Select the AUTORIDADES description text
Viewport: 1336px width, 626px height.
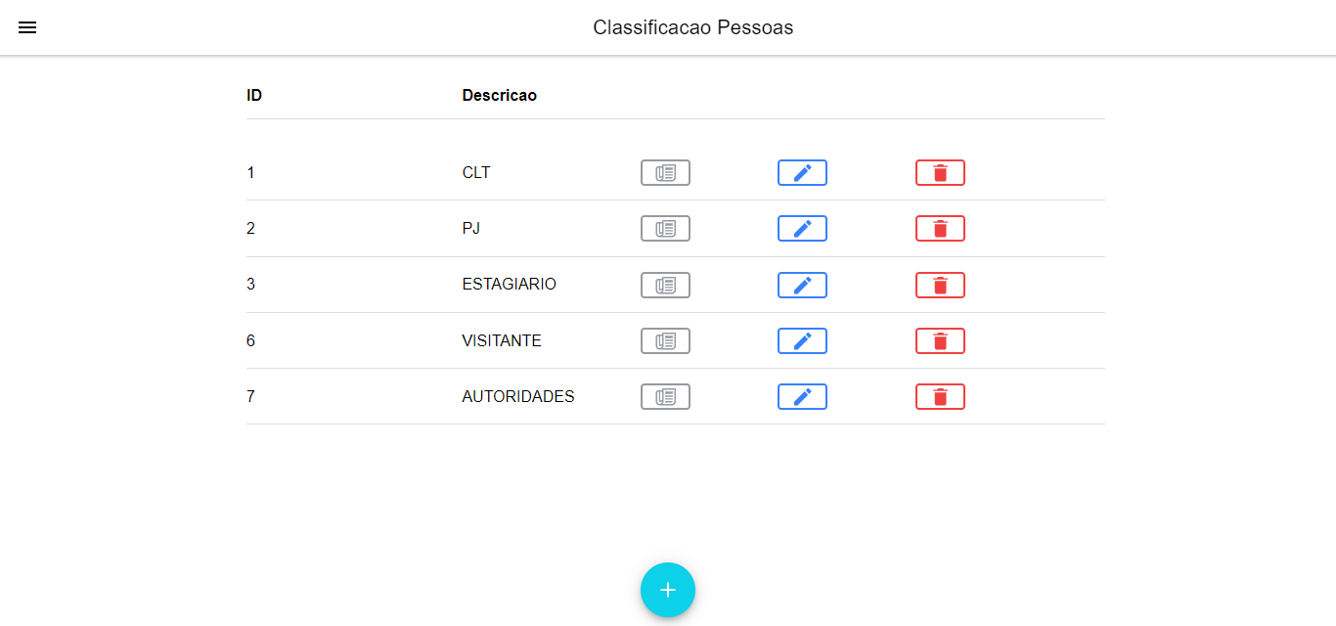518,396
